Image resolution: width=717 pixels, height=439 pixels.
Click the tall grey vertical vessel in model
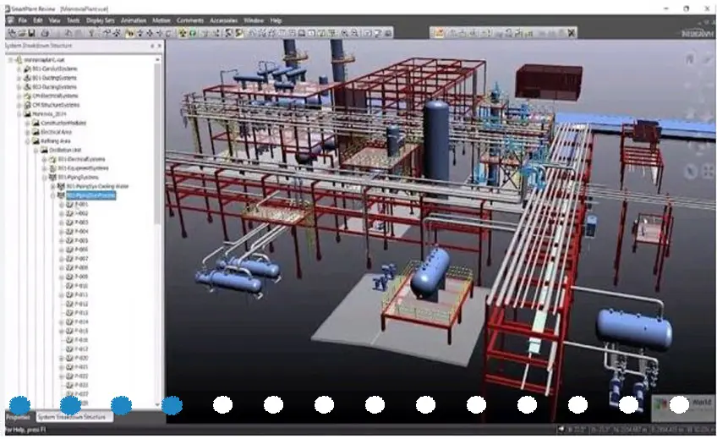(435, 142)
